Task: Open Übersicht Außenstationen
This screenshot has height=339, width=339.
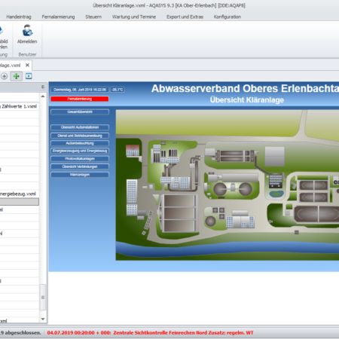Action: tap(80, 127)
